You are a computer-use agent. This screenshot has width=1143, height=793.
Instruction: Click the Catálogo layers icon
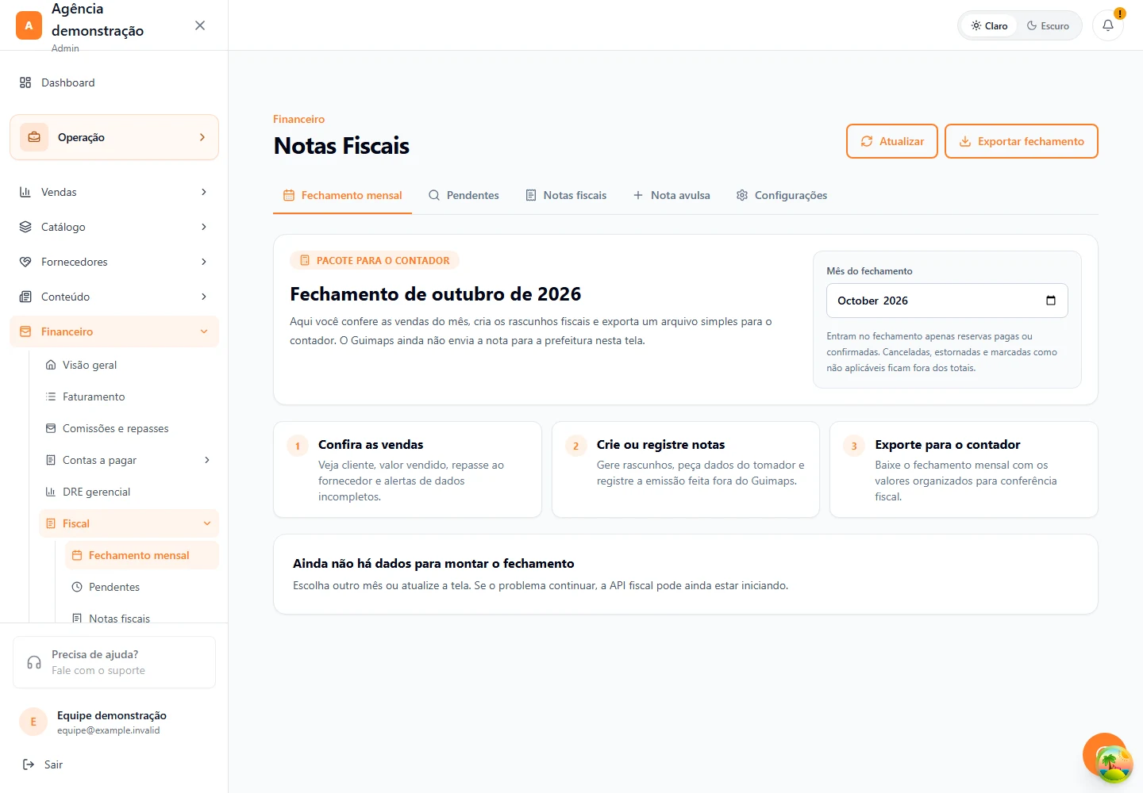[25, 227]
